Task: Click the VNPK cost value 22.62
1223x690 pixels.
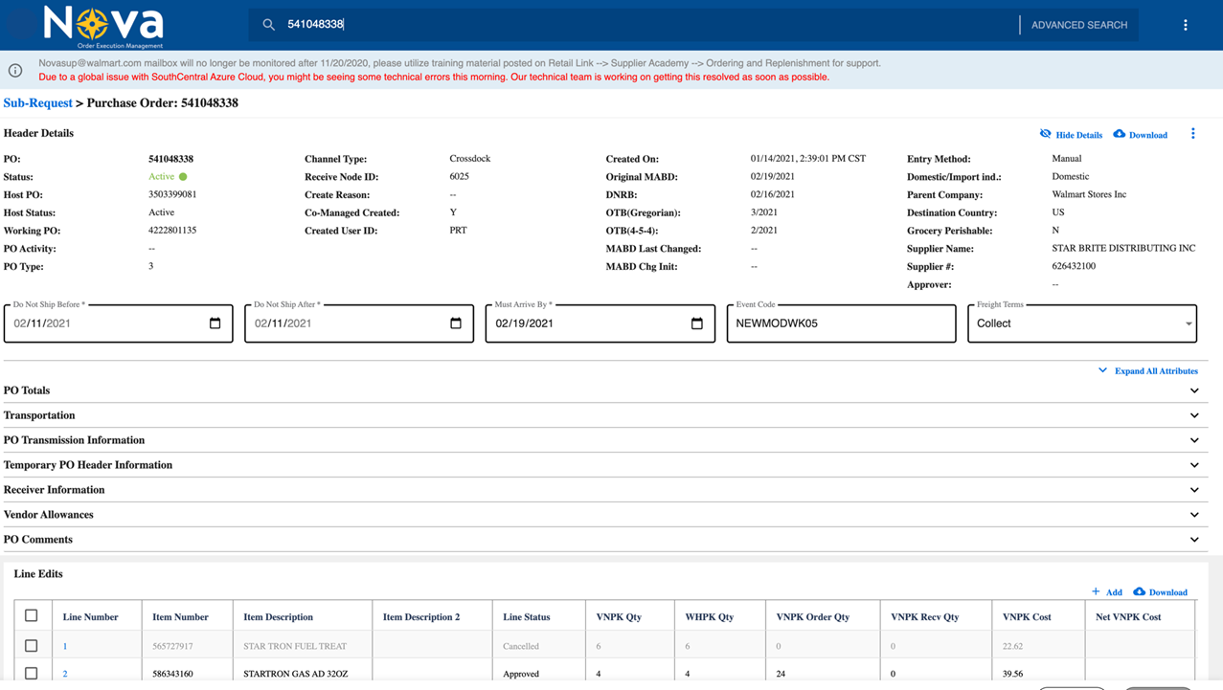Action: coord(1013,646)
